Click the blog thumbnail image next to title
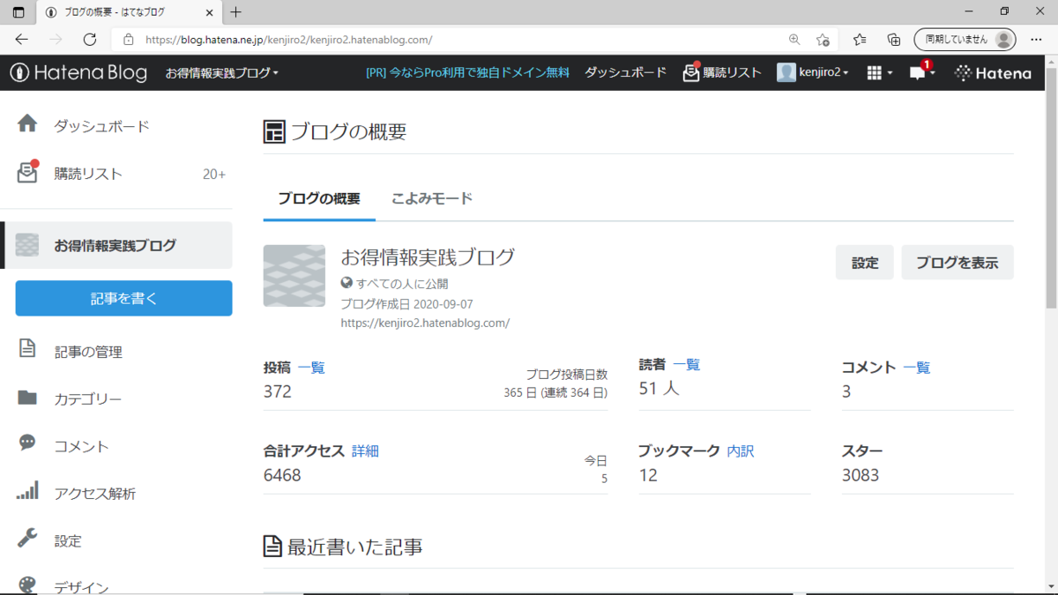The image size is (1058, 595). [x=294, y=276]
